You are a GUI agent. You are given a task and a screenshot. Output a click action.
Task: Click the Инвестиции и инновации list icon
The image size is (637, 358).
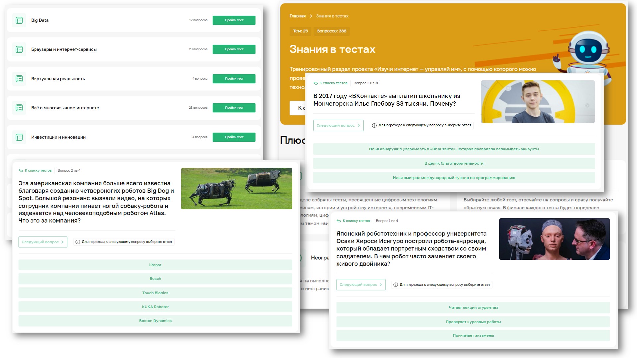(x=19, y=137)
